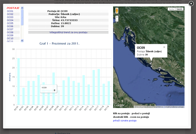Select station OC01 from list
This screenshot has width=196, height=134.
pos(10,11)
